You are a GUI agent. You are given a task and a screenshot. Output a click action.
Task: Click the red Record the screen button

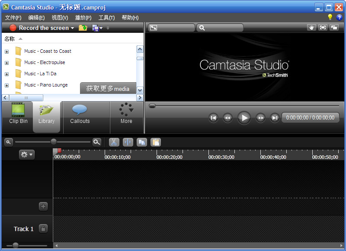[13, 28]
